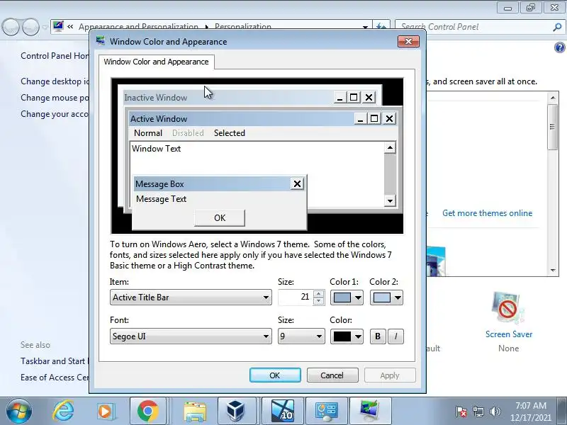Launch Windows Media Player from taskbar
This screenshot has height=425, width=567.
click(105, 412)
